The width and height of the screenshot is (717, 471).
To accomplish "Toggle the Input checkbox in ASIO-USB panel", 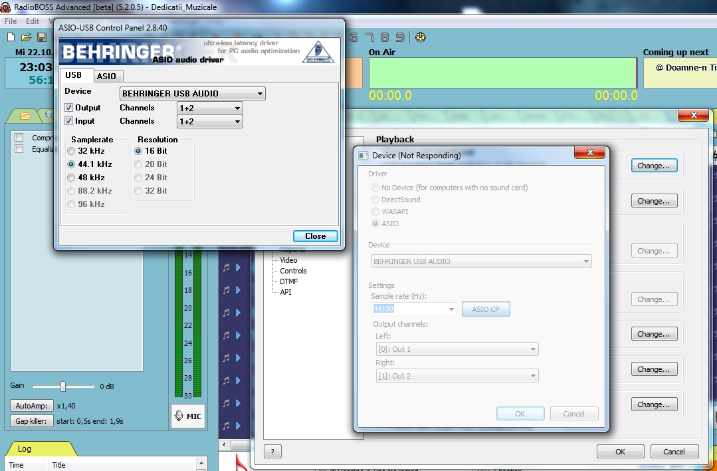I will [68, 121].
